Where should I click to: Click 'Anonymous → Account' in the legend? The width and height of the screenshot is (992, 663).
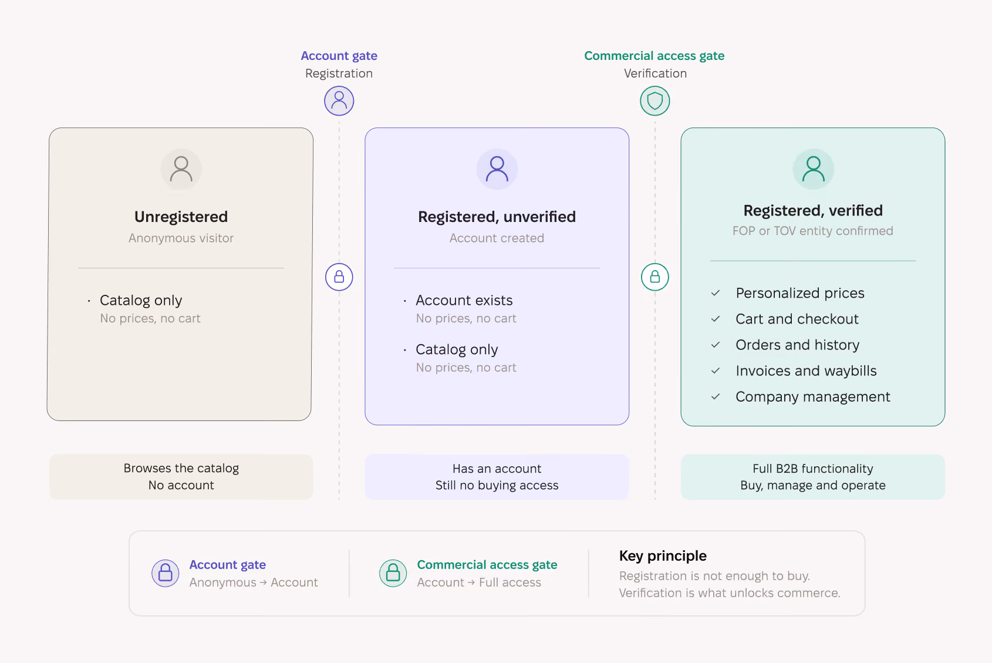coord(254,583)
